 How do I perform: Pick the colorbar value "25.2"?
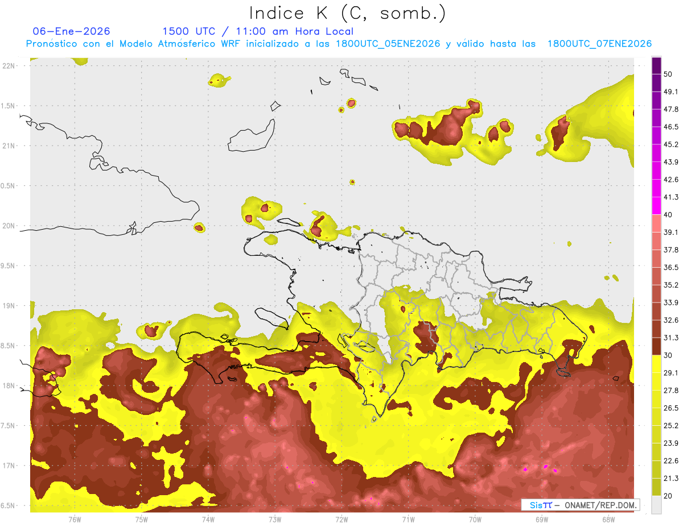[x=671, y=425]
